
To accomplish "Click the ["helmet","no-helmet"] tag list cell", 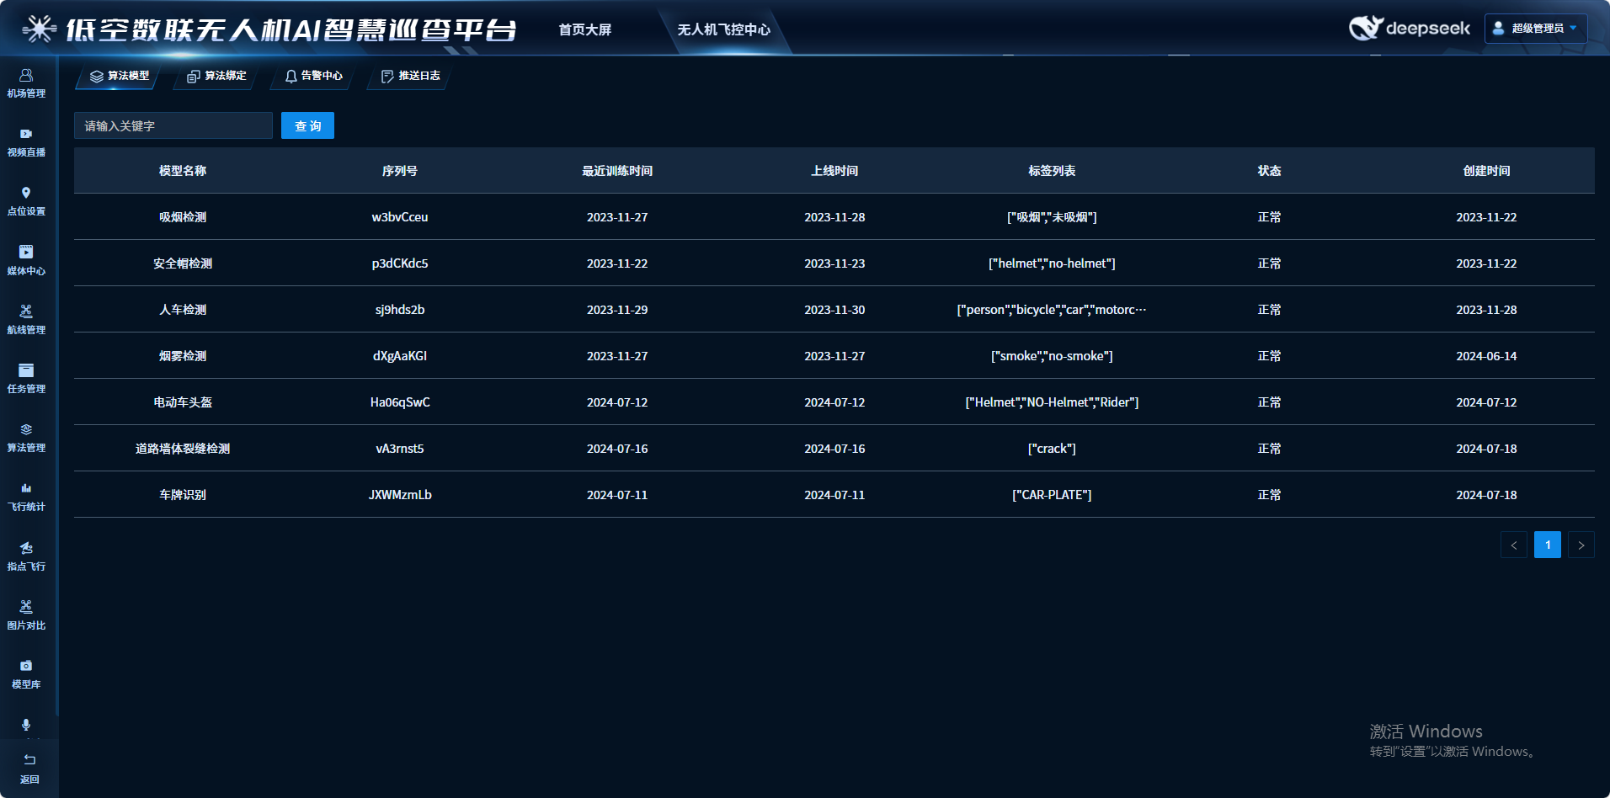I will (x=1052, y=263).
